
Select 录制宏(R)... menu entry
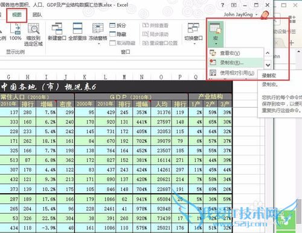coord(236,63)
